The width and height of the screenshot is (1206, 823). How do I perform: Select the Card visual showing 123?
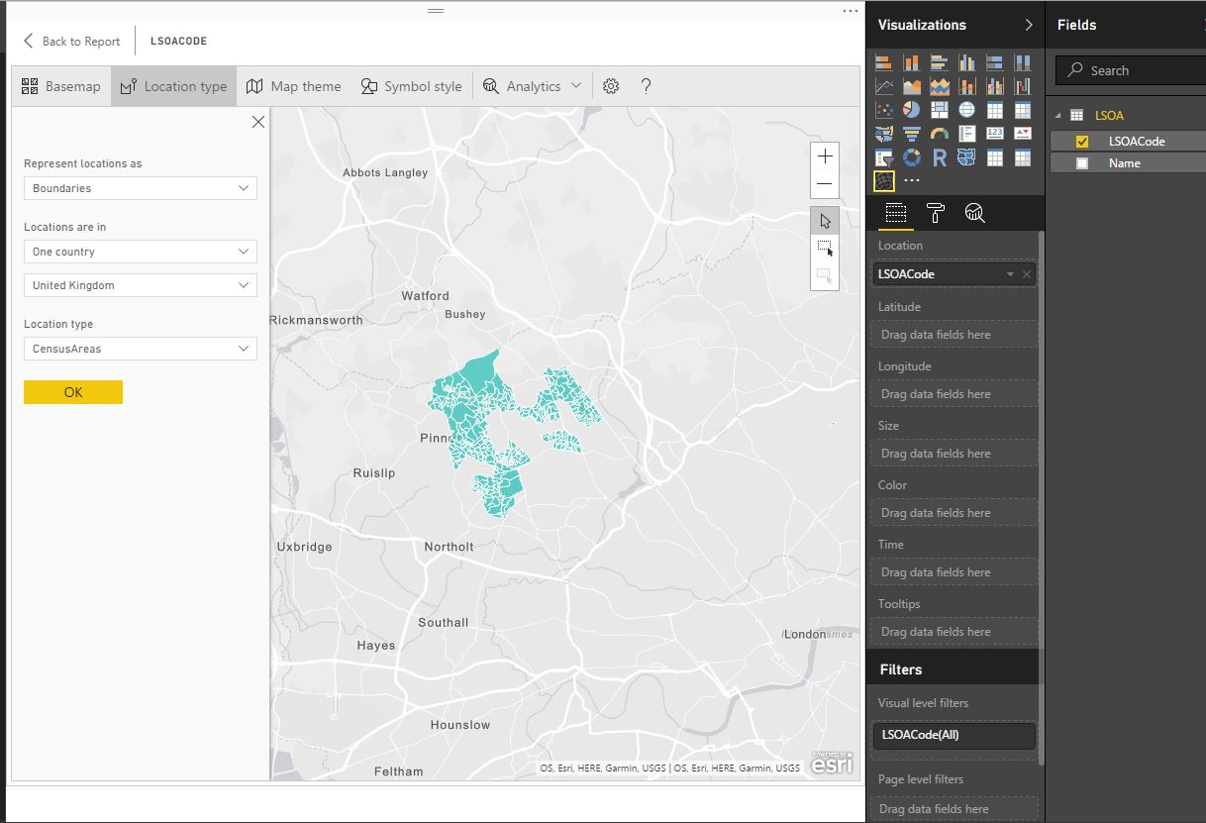(995, 134)
